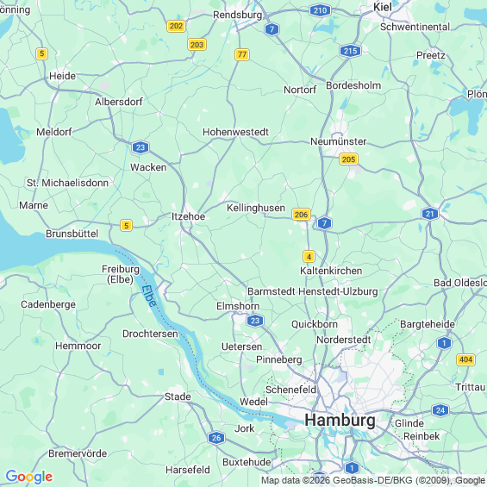Click the Hamburg city label
Viewport: 487px width, 487px height.
coord(340,421)
